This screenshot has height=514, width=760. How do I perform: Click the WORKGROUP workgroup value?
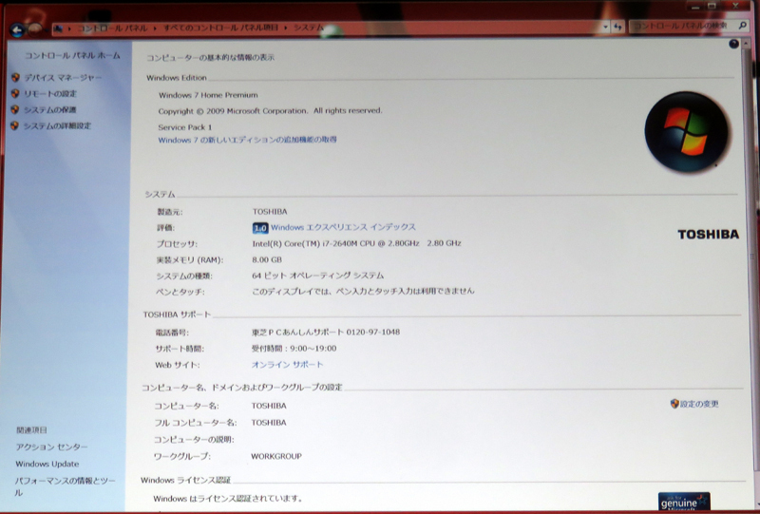pyautogui.click(x=276, y=456)
